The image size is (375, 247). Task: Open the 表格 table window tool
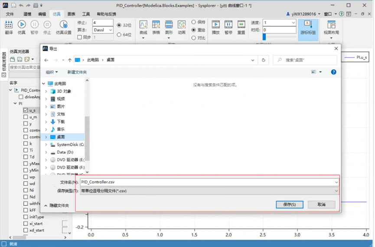tap(156, 27)
